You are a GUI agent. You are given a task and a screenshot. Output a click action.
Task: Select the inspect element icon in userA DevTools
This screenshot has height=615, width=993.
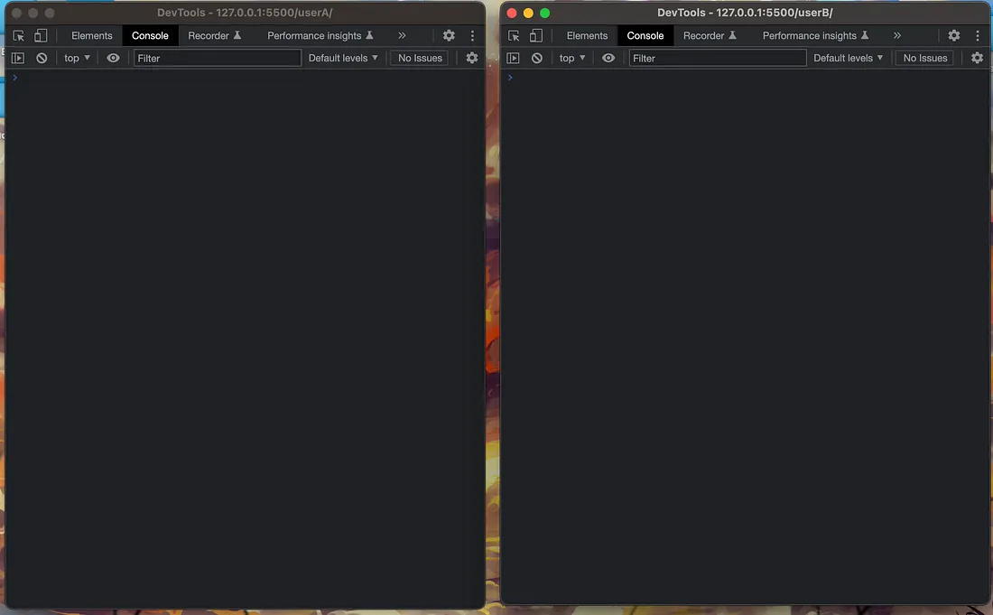pyautogui.click(x=18, y=36)
